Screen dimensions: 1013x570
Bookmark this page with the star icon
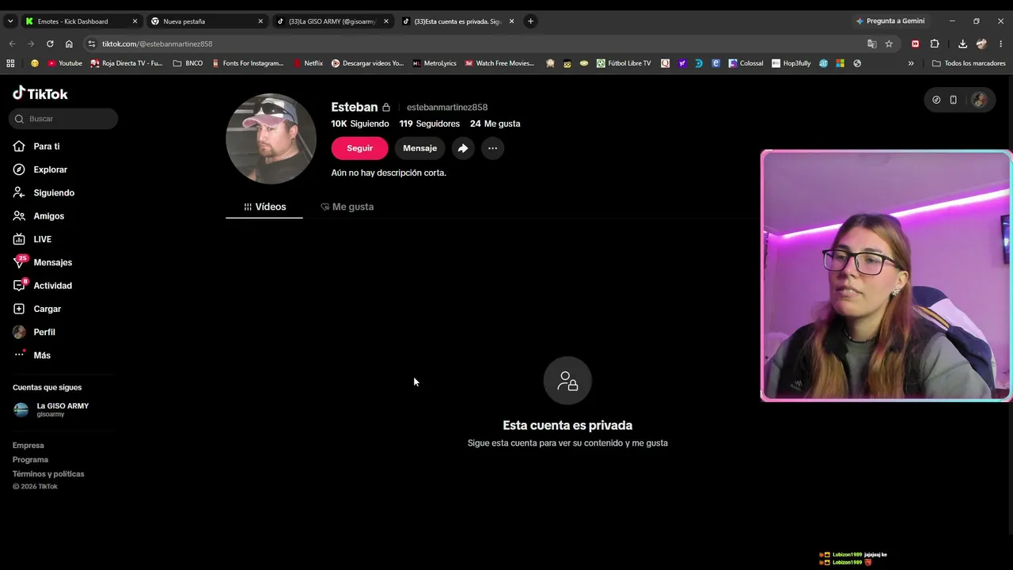pyautogui.click(x=889, y=44)
